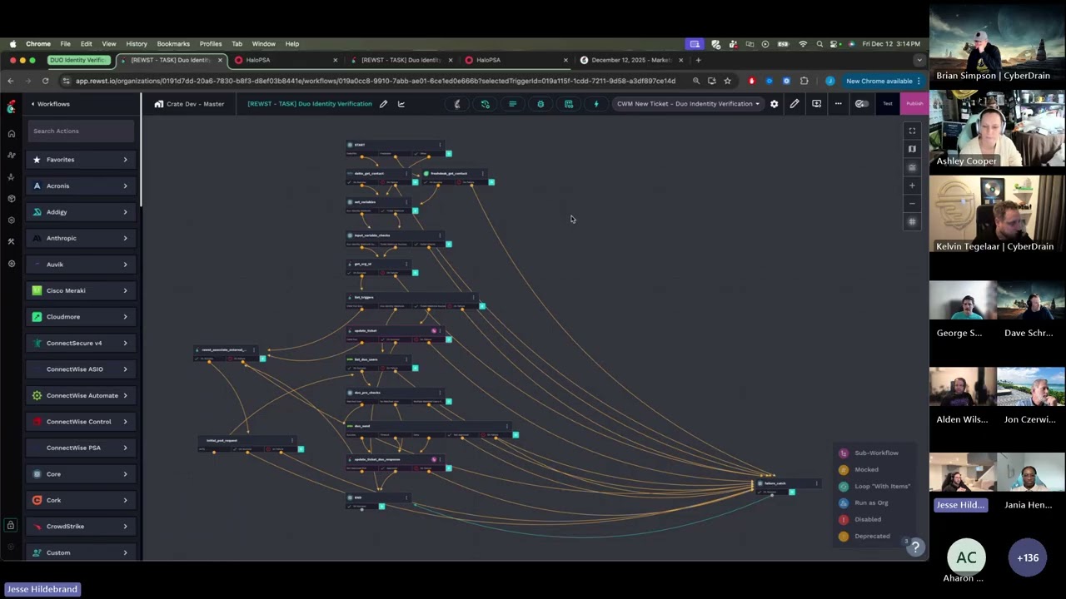
Task: Open the more options ellipsis menu
Action: (839, 104)
